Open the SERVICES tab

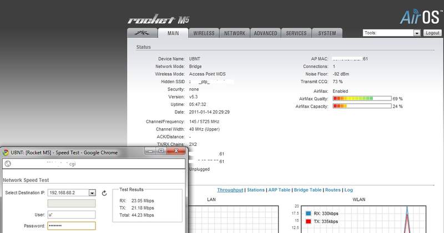tap(296, 33)
